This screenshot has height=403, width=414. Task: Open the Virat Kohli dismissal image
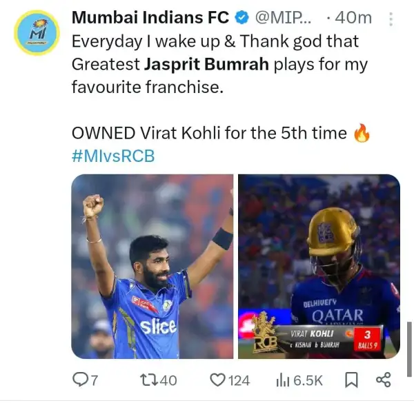tap(319, 267)
